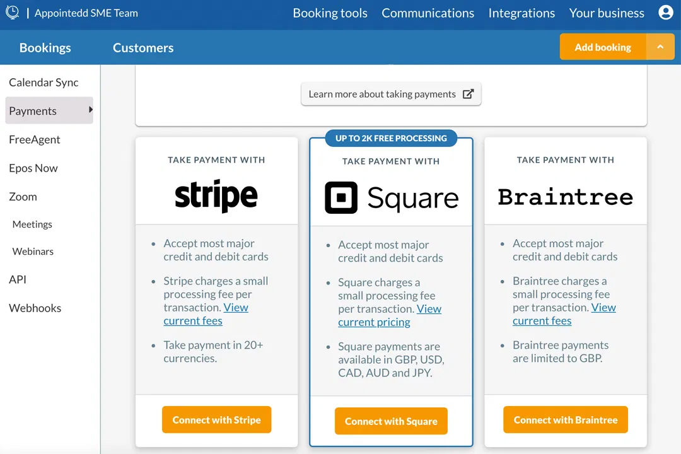Expand the Payments submenu arrow

point(90,110)
